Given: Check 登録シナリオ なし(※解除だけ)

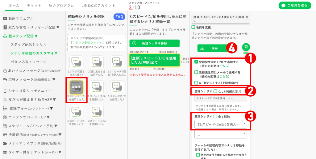Looking at the screenshot, I should 215,91.
